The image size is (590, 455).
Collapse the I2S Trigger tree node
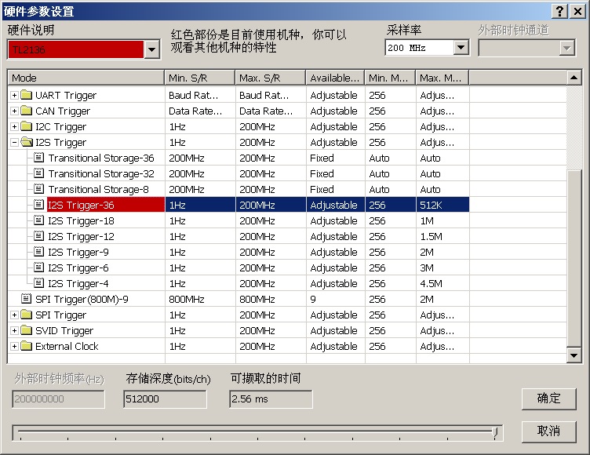[14, 142]
